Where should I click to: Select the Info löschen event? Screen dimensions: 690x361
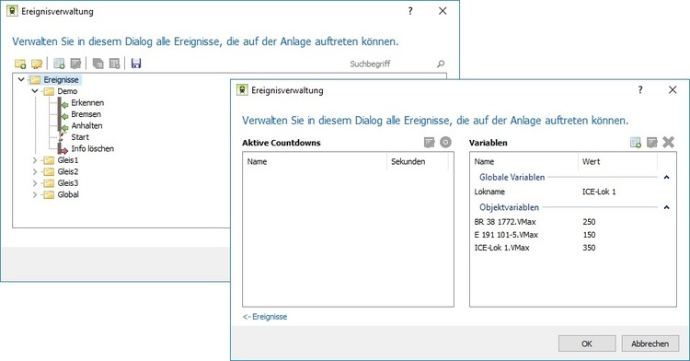pyautogui.click(x=92, y=148)
